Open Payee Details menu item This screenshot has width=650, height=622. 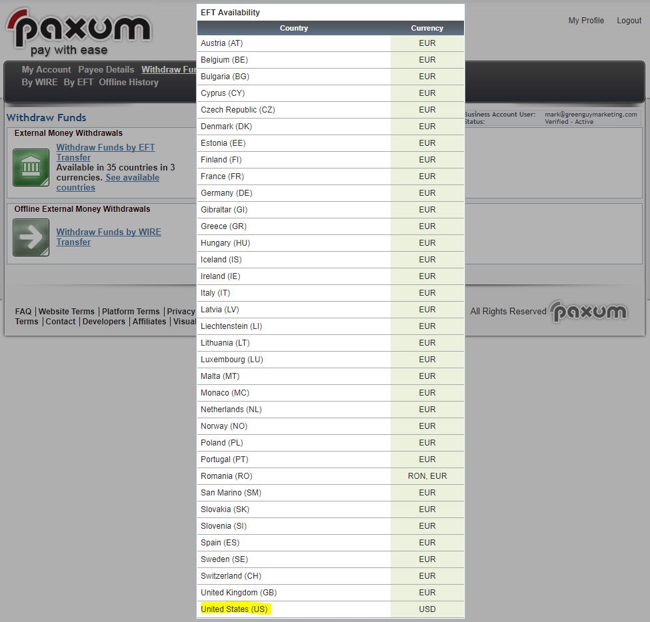click(x=106, y=69)
